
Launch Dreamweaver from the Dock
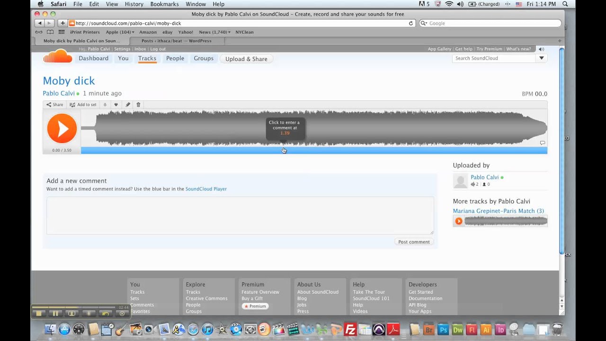pos(457,330)
